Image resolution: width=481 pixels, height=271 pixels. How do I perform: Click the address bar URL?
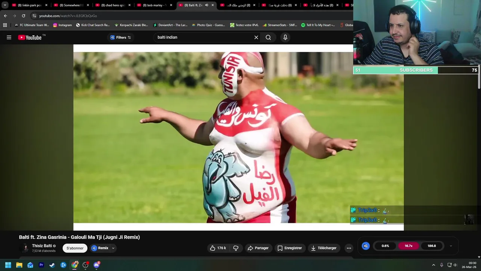tap(68, 16)
